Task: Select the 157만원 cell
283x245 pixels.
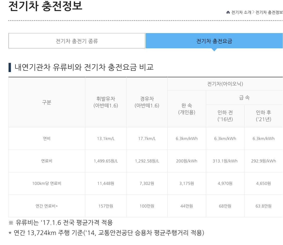Action: (x=106, y=206)
